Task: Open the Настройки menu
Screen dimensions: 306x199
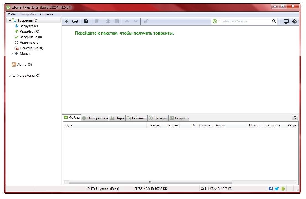Action: (x=28, y=14)
